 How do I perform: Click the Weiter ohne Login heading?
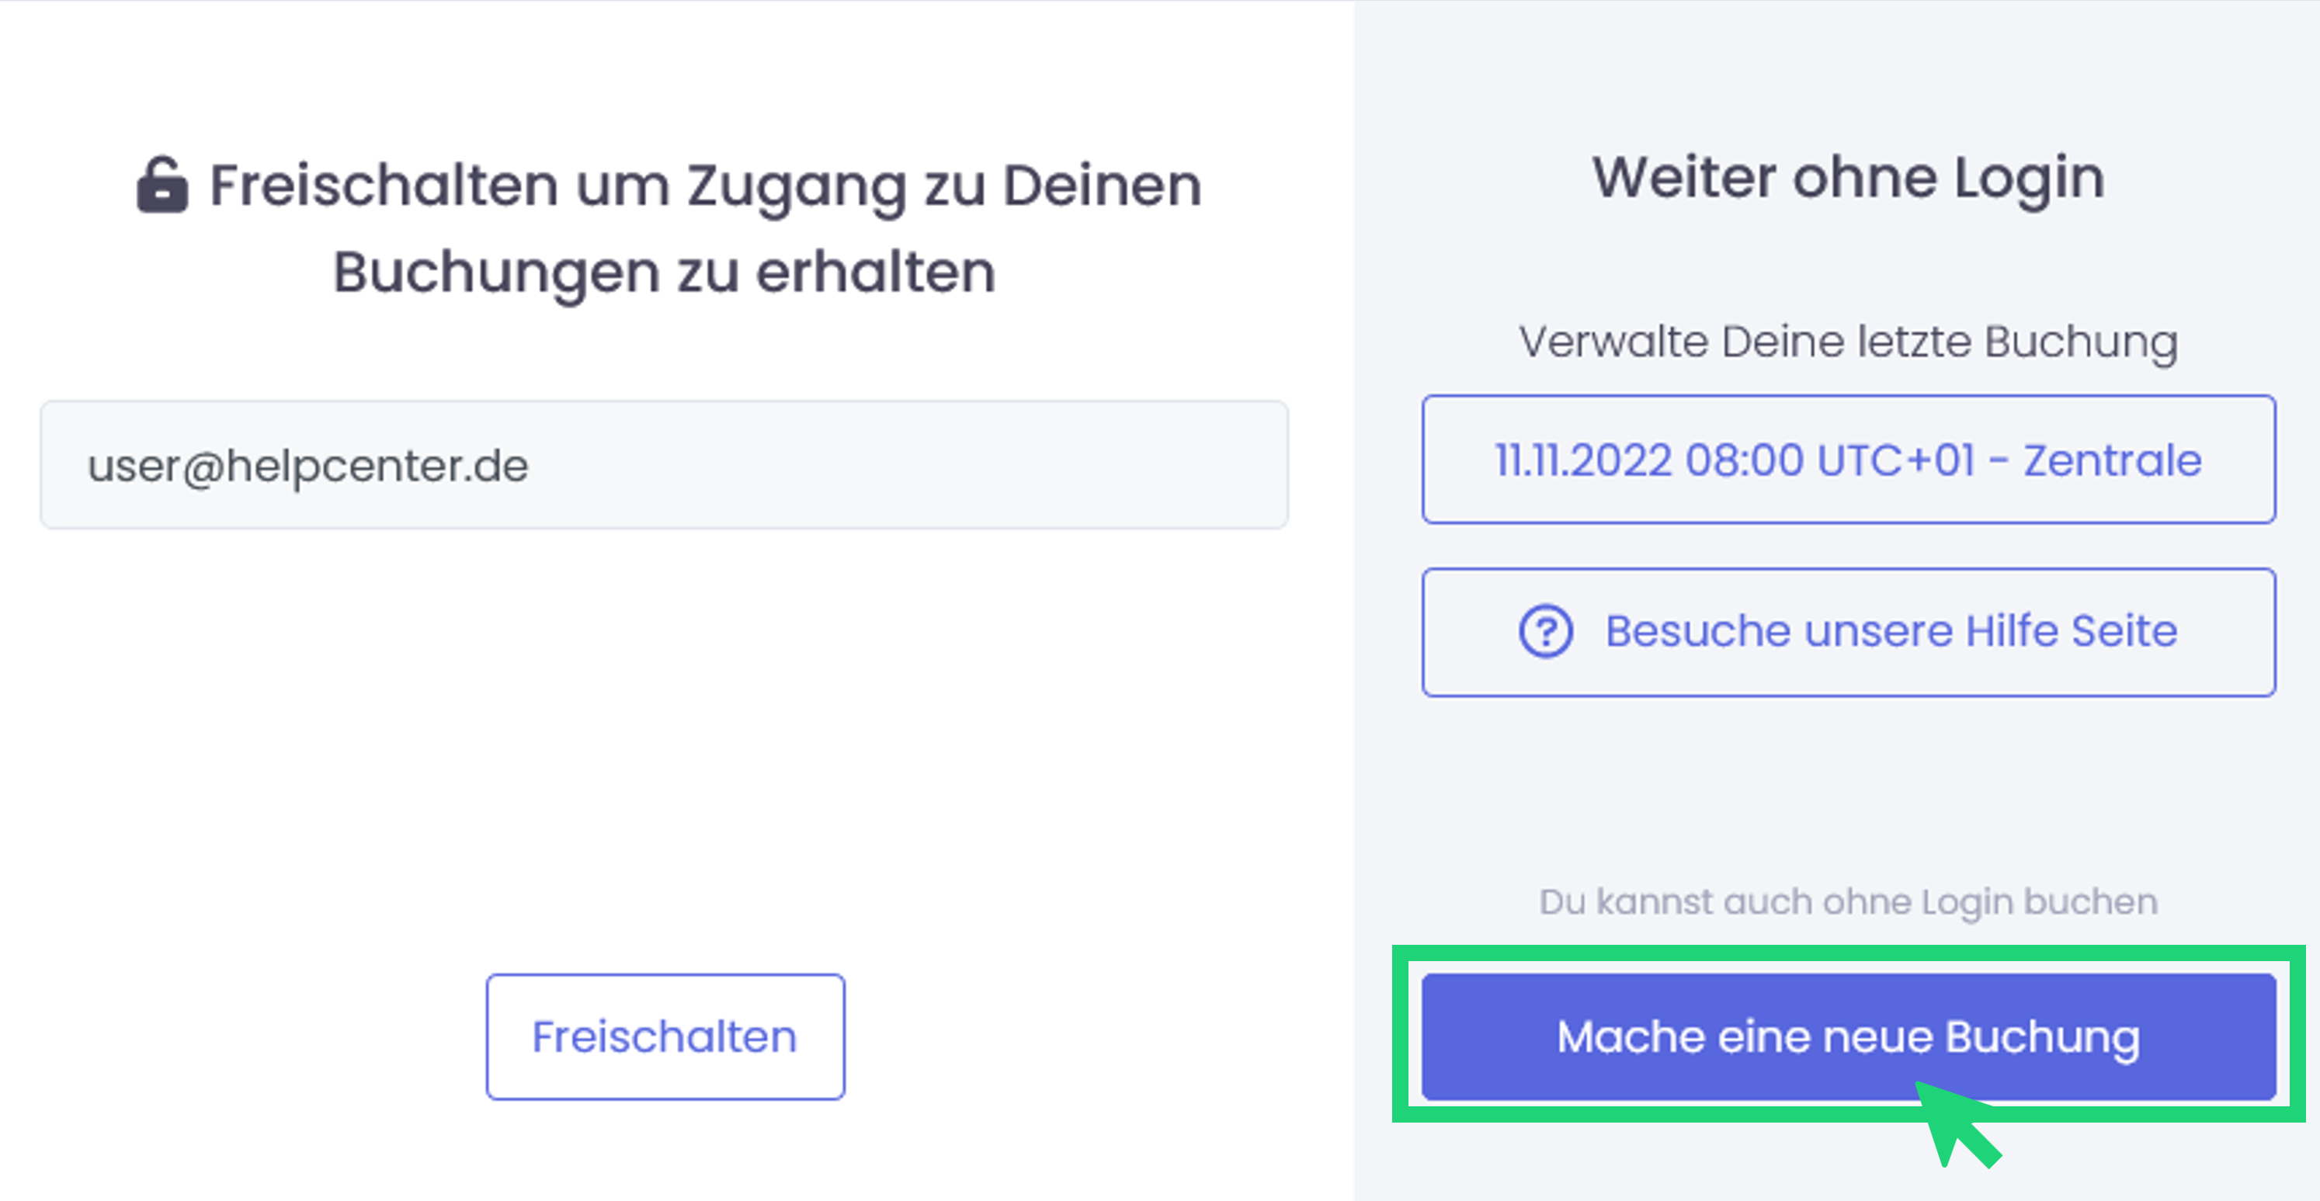(1848, 177)
